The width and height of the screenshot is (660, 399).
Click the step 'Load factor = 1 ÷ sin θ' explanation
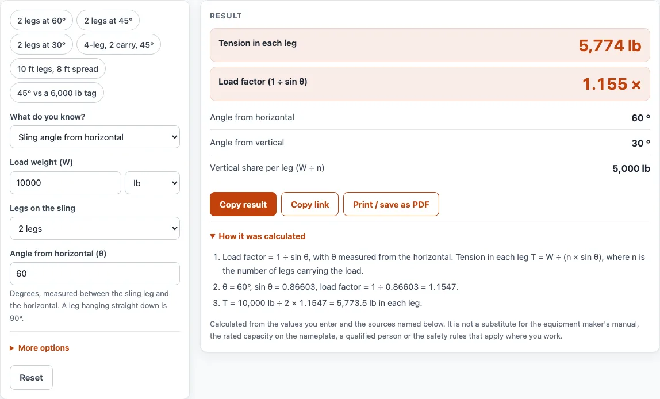[433, 264]
